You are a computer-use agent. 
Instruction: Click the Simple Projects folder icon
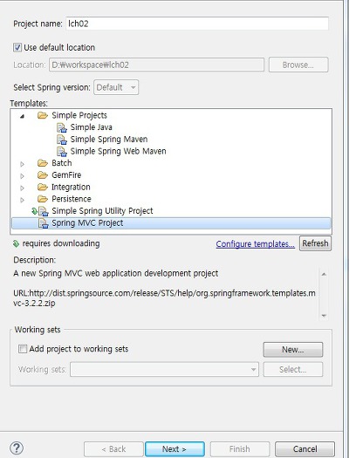coord(43,116)
